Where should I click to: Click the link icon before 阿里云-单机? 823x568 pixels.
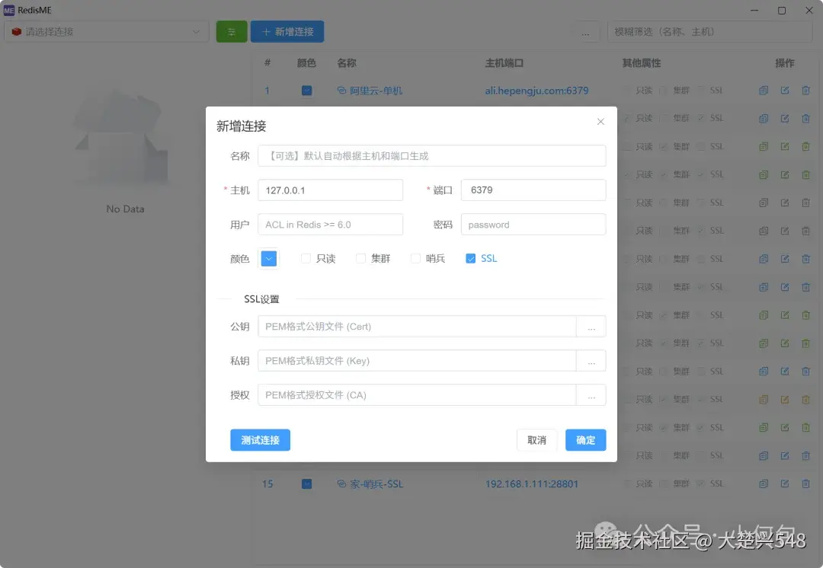pos(341,91)
